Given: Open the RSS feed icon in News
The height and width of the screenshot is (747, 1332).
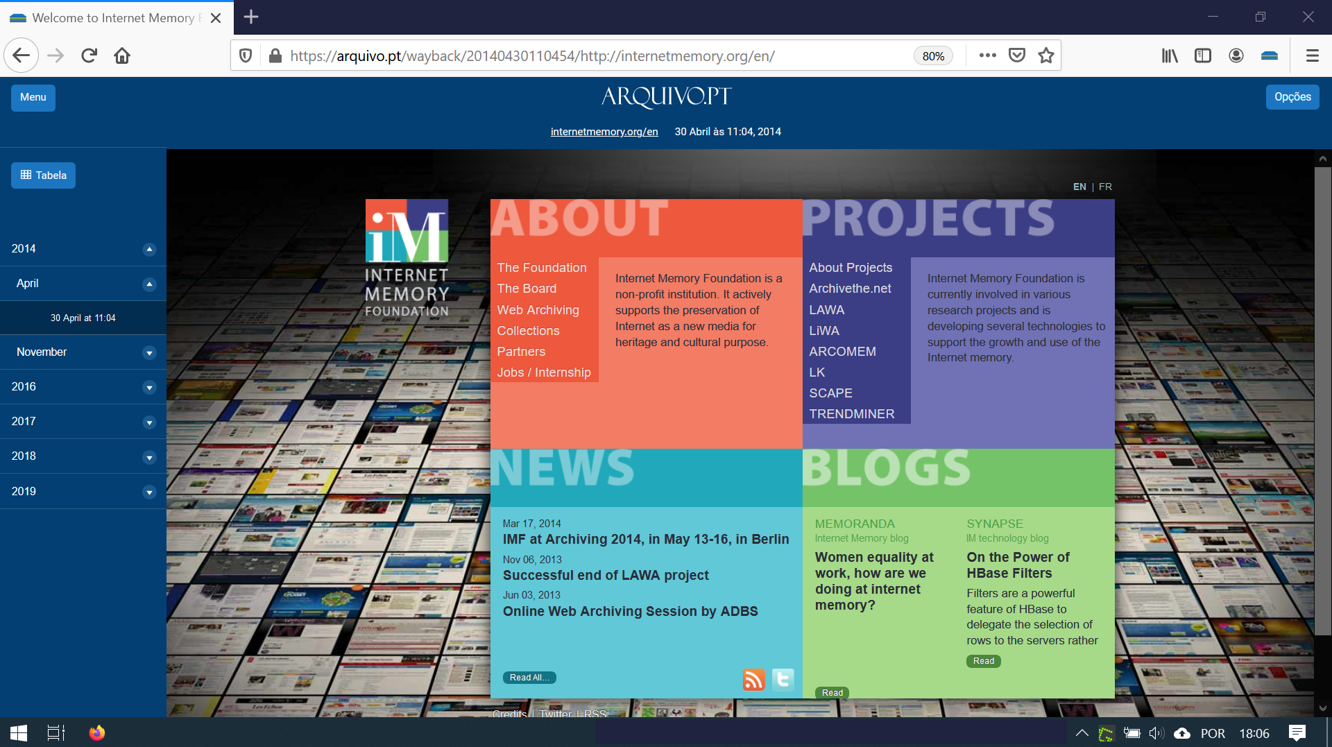Looking at the screenshot, I should click(754, 679).
